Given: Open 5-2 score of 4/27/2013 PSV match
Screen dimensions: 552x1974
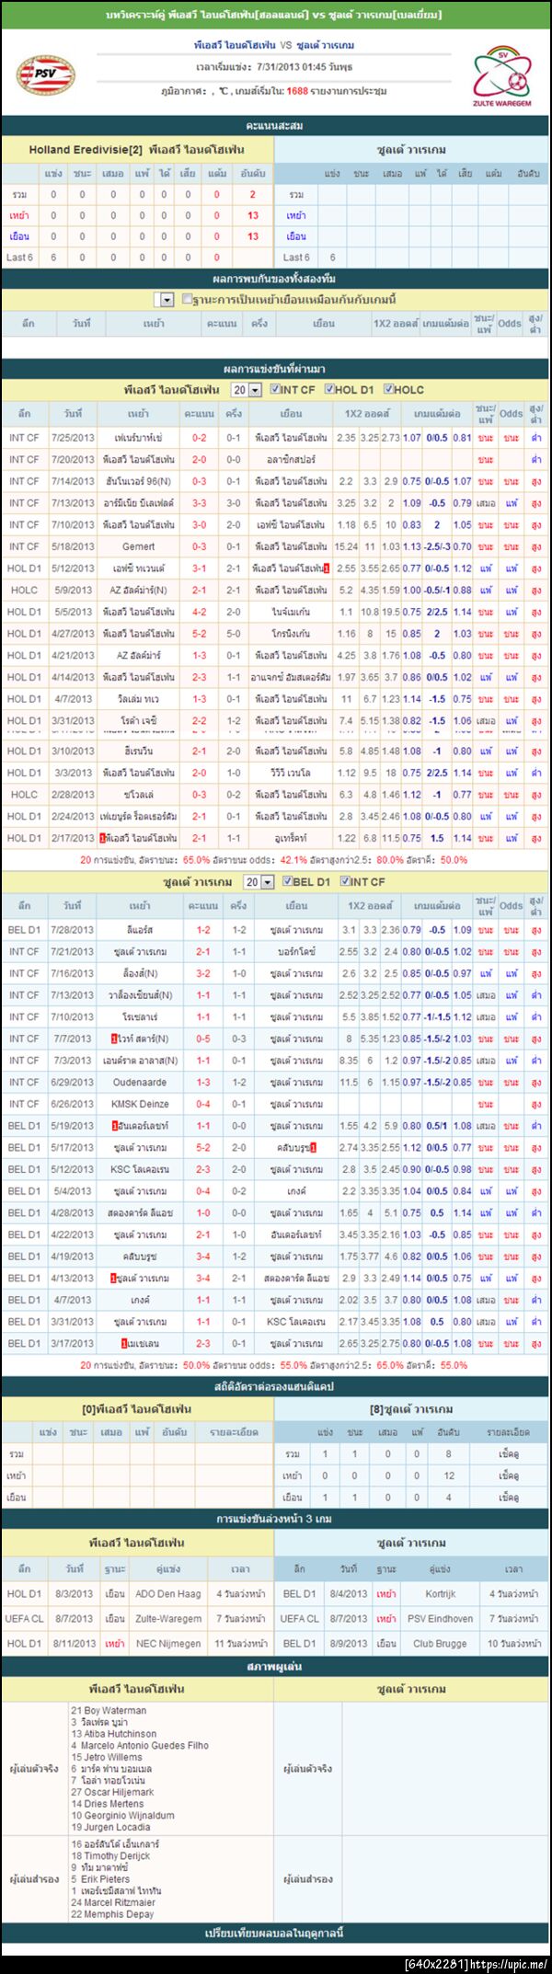Looking at the screenshot, I should tap(199, 634).
